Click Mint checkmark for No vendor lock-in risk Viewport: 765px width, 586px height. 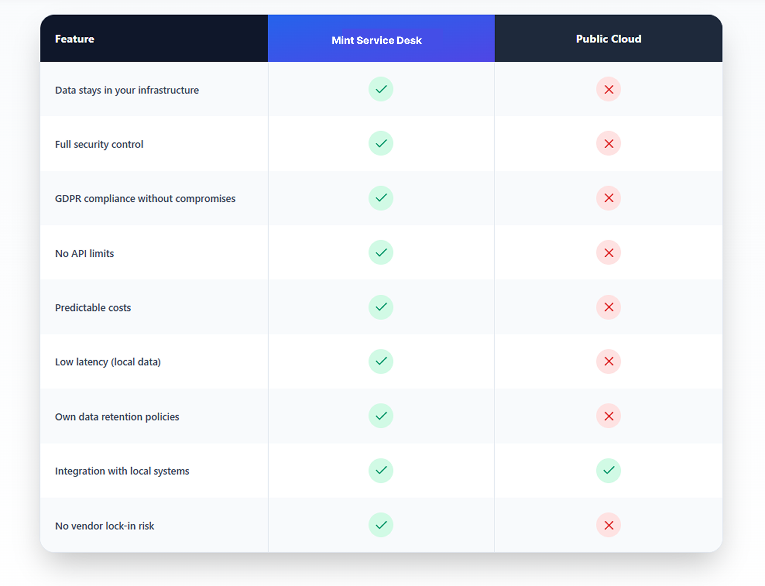click(381, 525)
